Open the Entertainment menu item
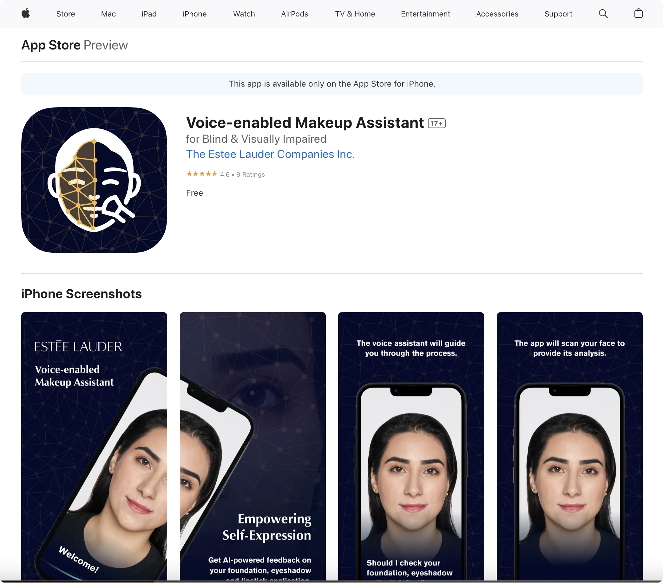 click(x=425, y=14)
